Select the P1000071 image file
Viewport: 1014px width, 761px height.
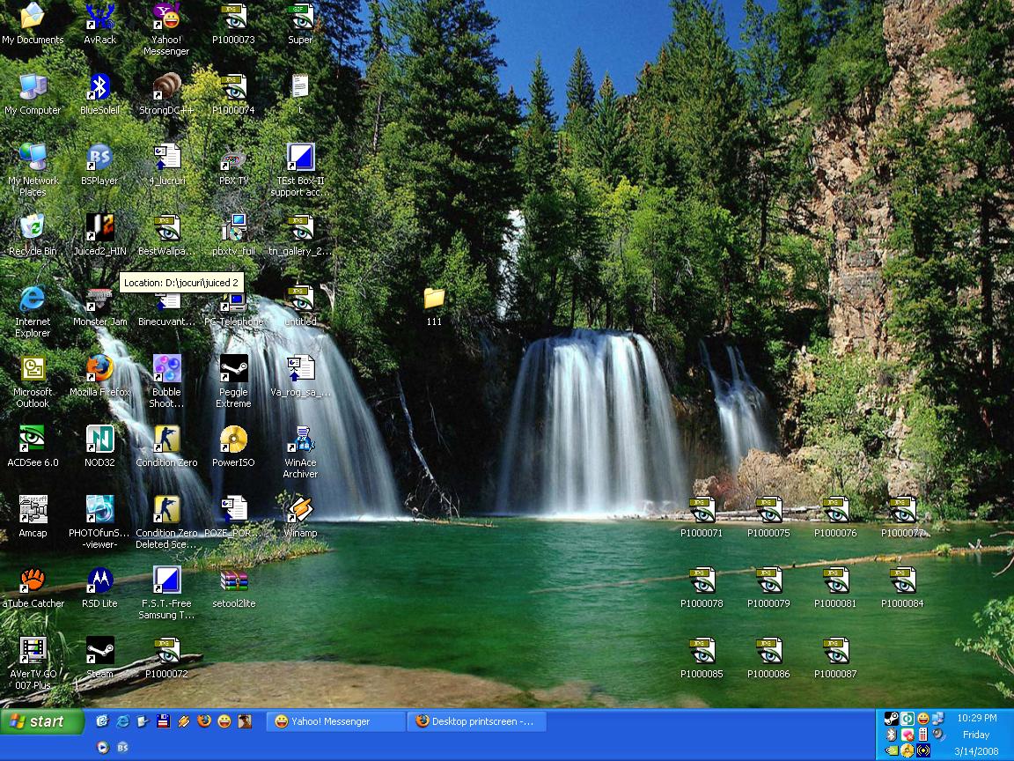coord(702,511)
